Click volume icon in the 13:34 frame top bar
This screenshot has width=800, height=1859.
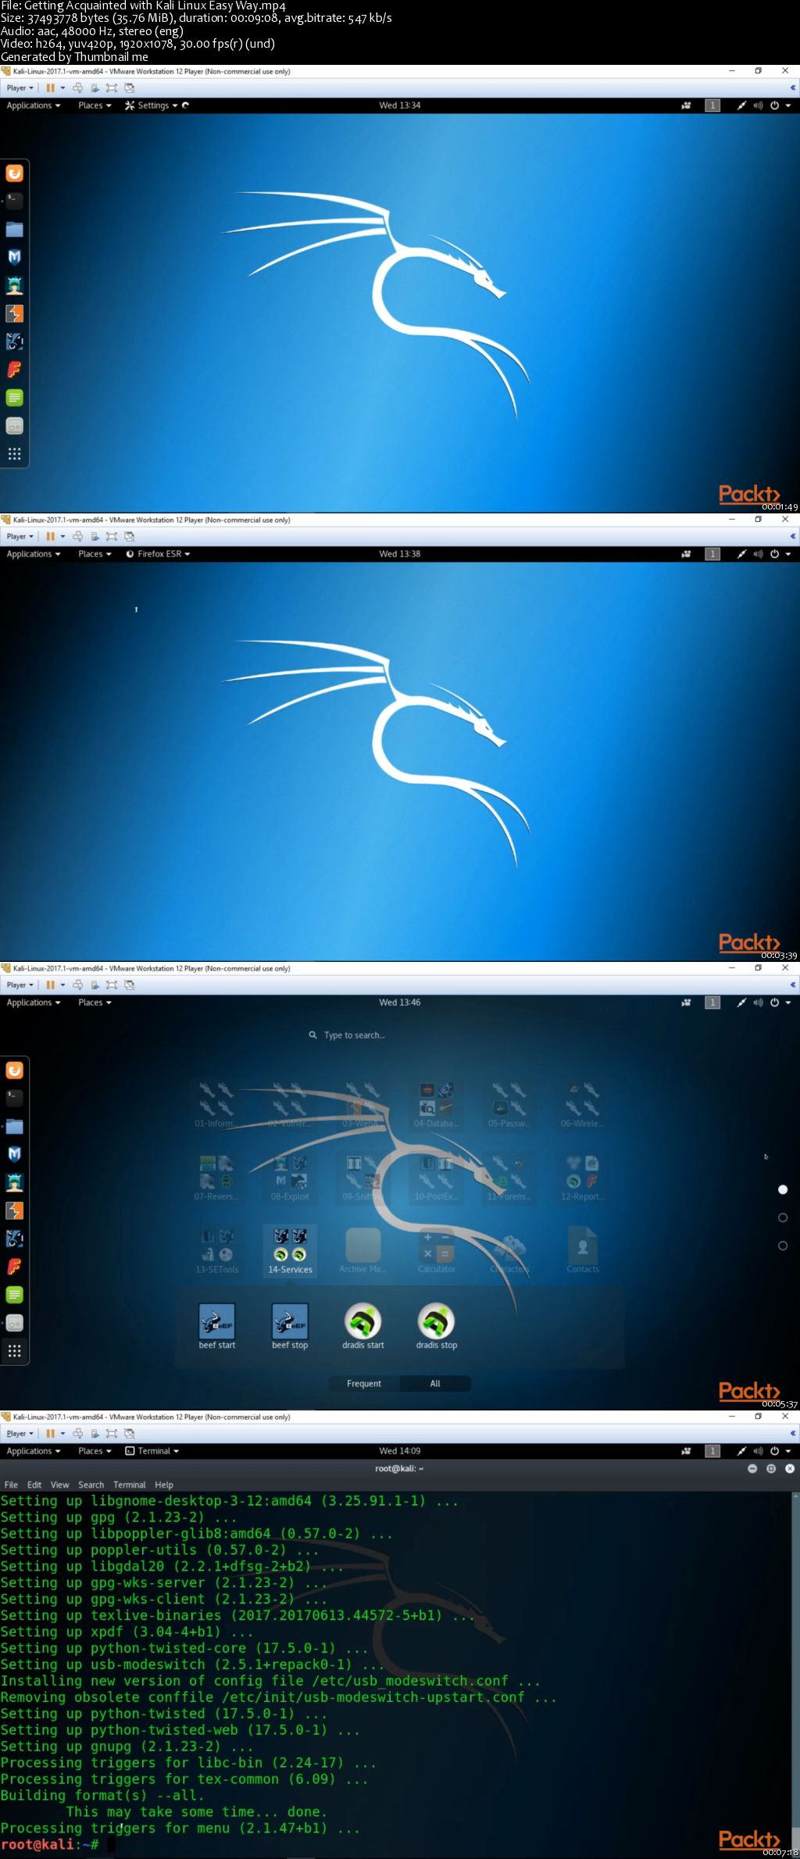click(758, 105)
